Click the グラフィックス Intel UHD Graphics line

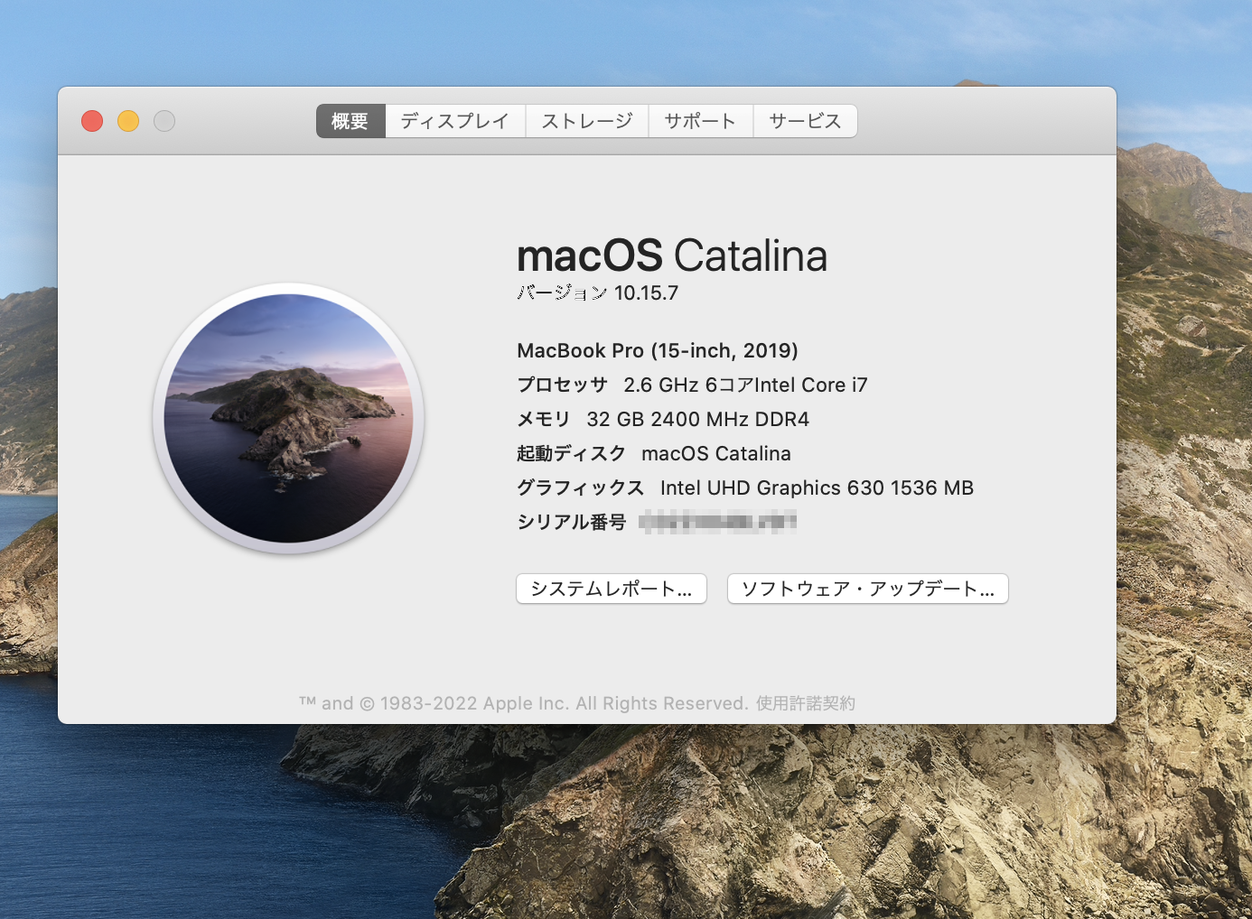(744, 487)
